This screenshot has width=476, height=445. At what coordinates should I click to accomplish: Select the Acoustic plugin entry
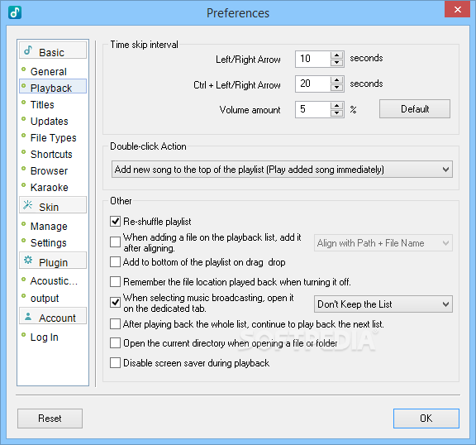click(x=54, y=281)
